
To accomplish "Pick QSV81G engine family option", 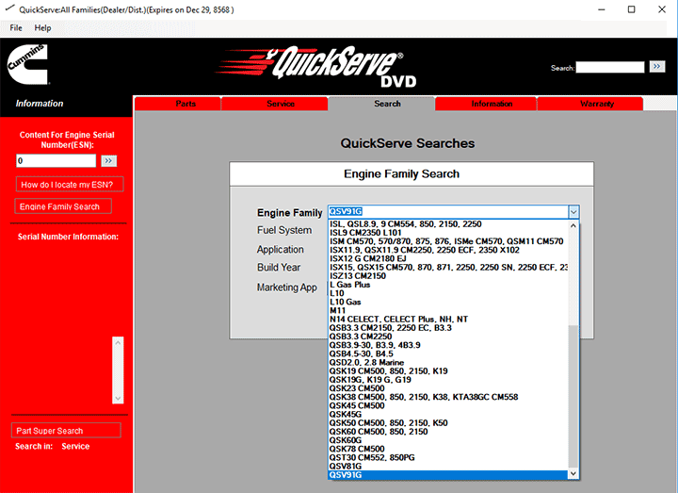I will [x=346, y=466].
